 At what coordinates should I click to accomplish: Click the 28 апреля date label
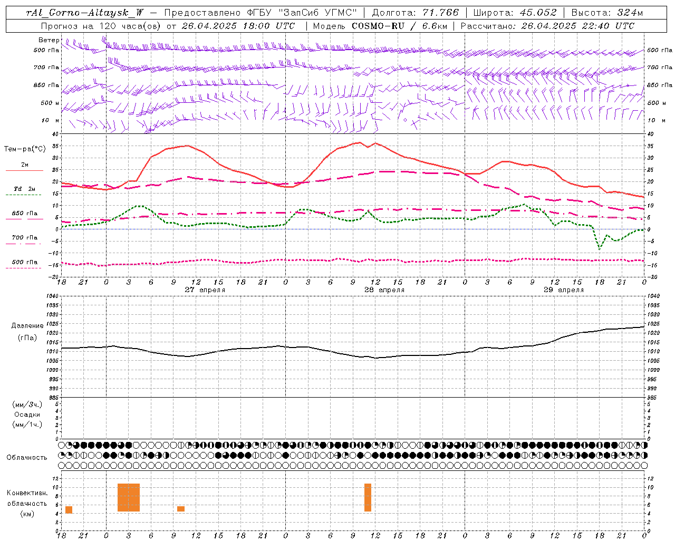pyautogui.click(x=384, y=290)
